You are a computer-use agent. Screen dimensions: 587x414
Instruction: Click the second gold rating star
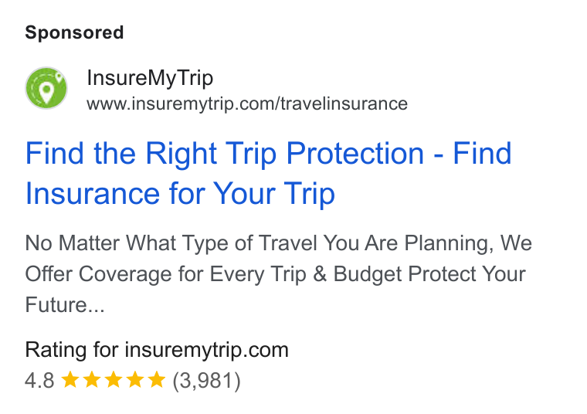coord(92,379)
